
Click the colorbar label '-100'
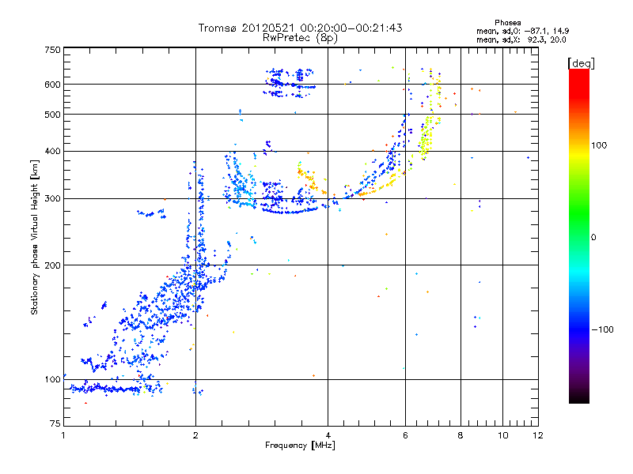tap(602, 329)
